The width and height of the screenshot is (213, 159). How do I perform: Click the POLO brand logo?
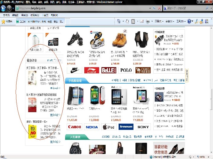tap(126, 70)
